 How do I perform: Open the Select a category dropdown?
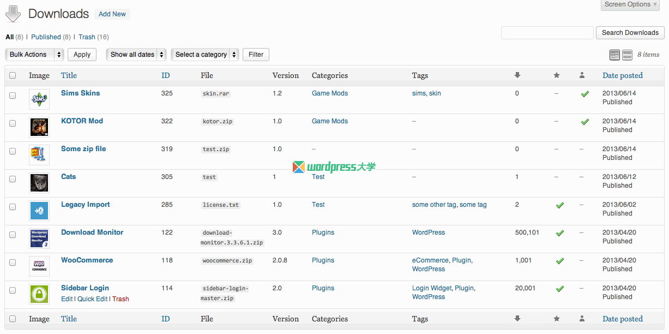pyautogui.click(x=204, y=55)
